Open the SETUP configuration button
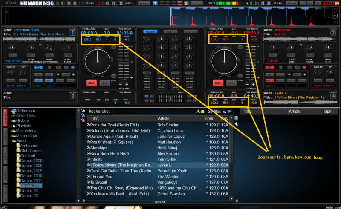 pyautogui.click(x=292, y=3)
